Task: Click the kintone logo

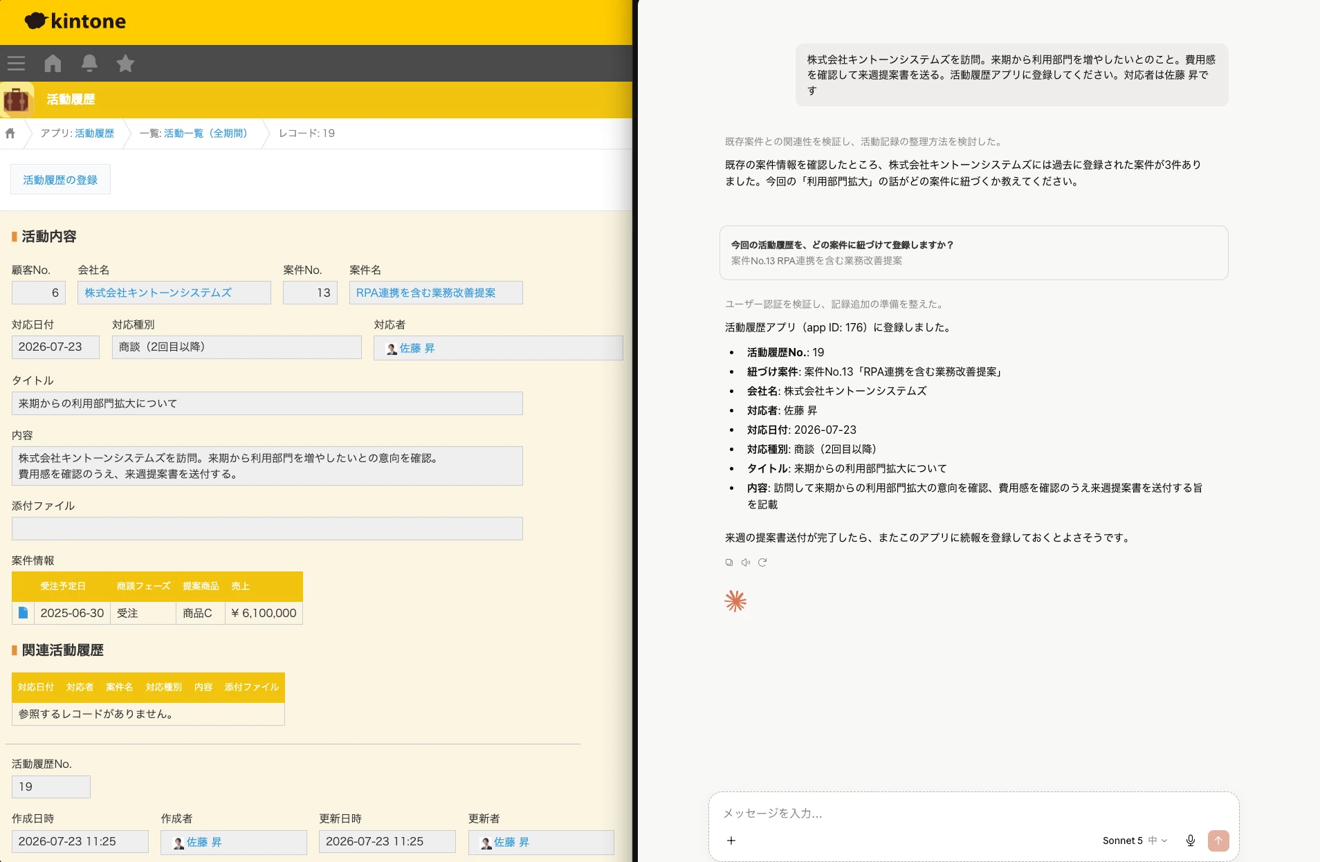Action: [75, 21]
